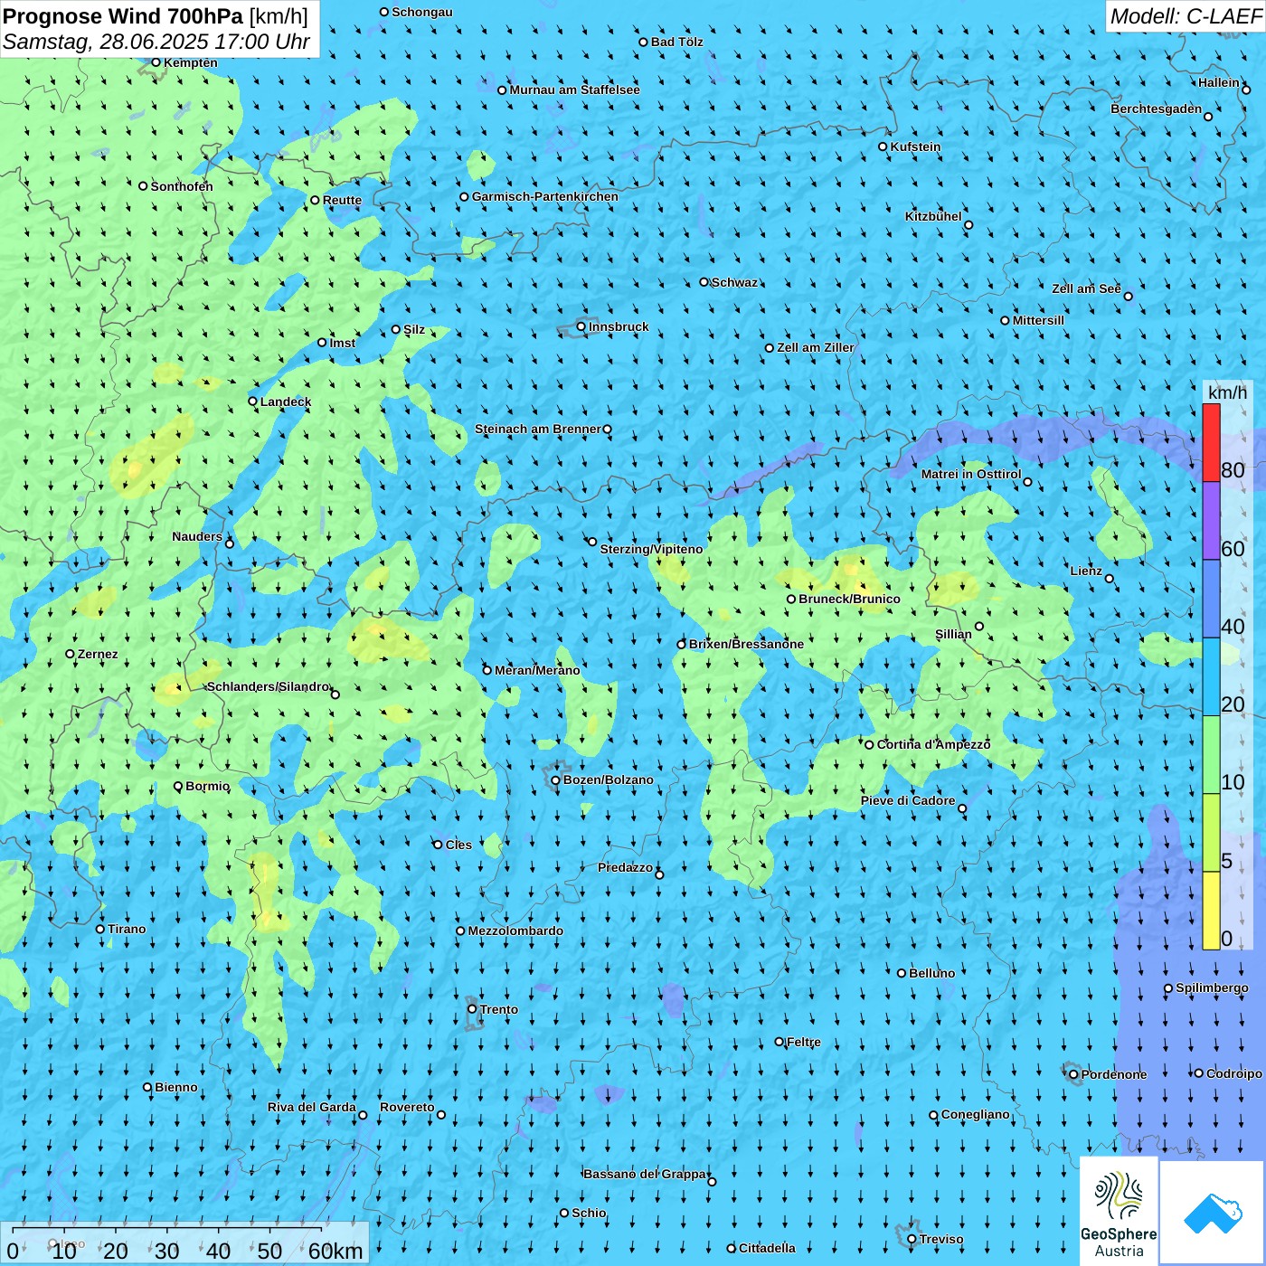The image size is (1266, 1266).
Task: Click the 'Riva del Garda' label
Action: coord(312,1107)
